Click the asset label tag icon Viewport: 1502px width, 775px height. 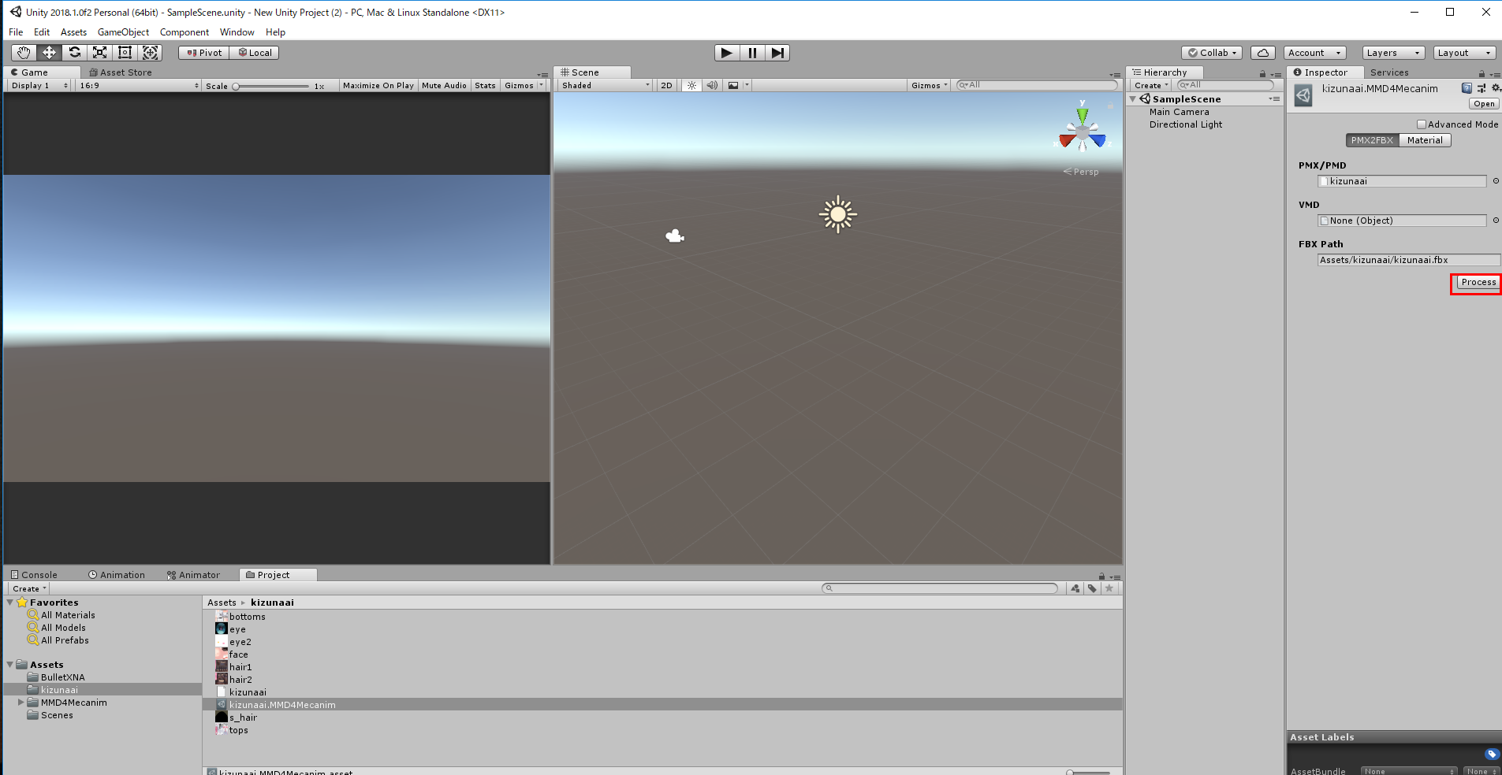click(x=1492, y=754)
